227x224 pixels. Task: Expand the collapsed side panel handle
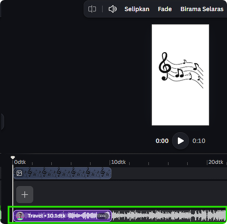coord(2,121)
